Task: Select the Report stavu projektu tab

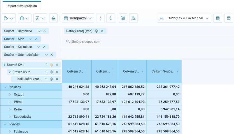Action: pos(22,6)
